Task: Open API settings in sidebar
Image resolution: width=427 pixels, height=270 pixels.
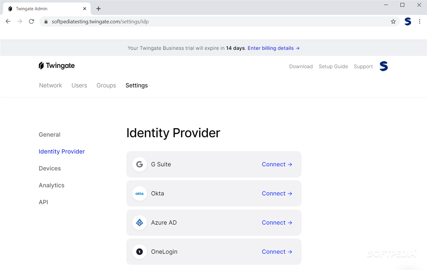Action: [43, 202]
